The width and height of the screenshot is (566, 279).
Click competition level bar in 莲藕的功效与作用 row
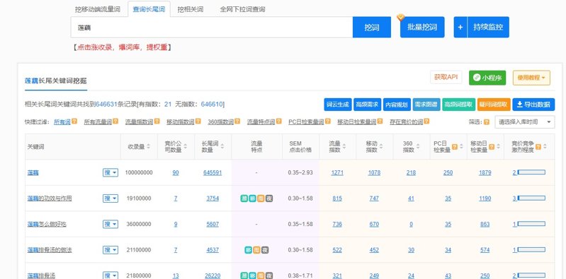(x=531, y=198)
